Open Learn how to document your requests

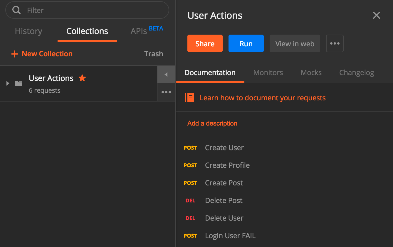coord(263,97)
